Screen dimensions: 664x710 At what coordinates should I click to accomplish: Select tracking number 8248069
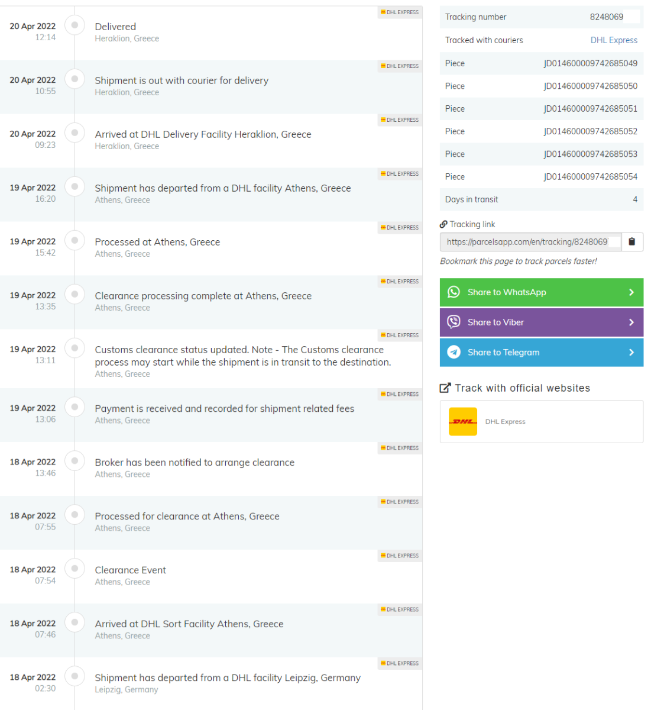pos(607,17)
